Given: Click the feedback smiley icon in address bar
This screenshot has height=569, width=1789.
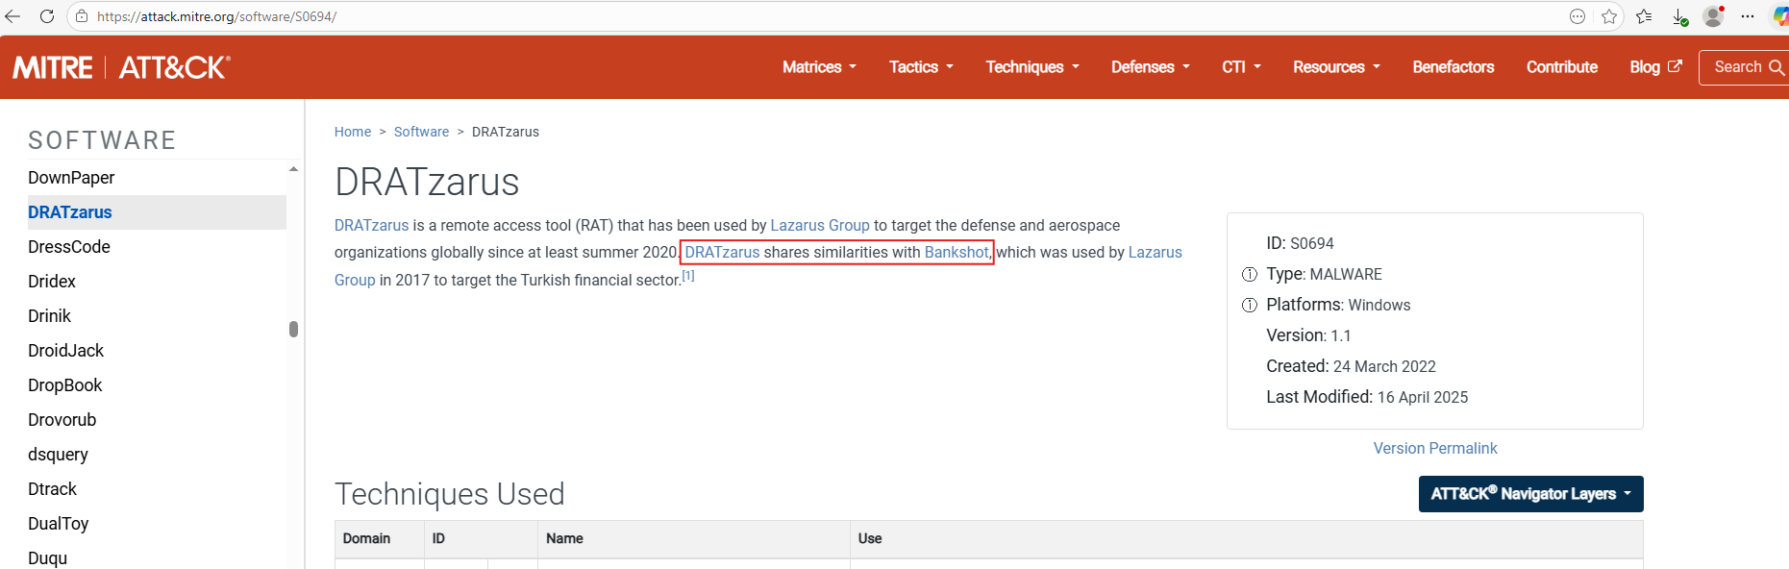Looking at the screenshot, I should tap(1578, 16).
